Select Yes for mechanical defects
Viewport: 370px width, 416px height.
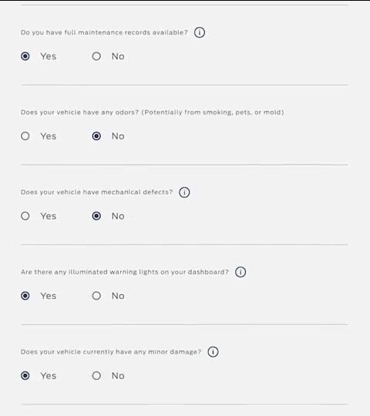tap(25, 216)
